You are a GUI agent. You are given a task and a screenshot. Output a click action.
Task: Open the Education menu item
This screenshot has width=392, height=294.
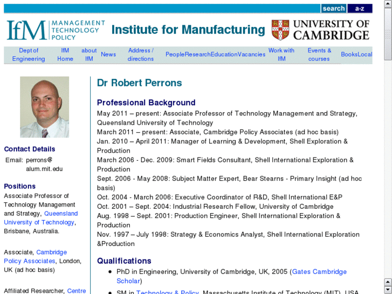[x=224, y=54]
